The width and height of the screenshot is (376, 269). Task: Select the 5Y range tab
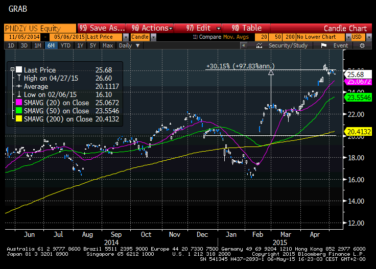(93, 45)
